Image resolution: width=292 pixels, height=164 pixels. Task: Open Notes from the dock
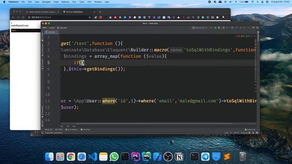tap(104, 157)
